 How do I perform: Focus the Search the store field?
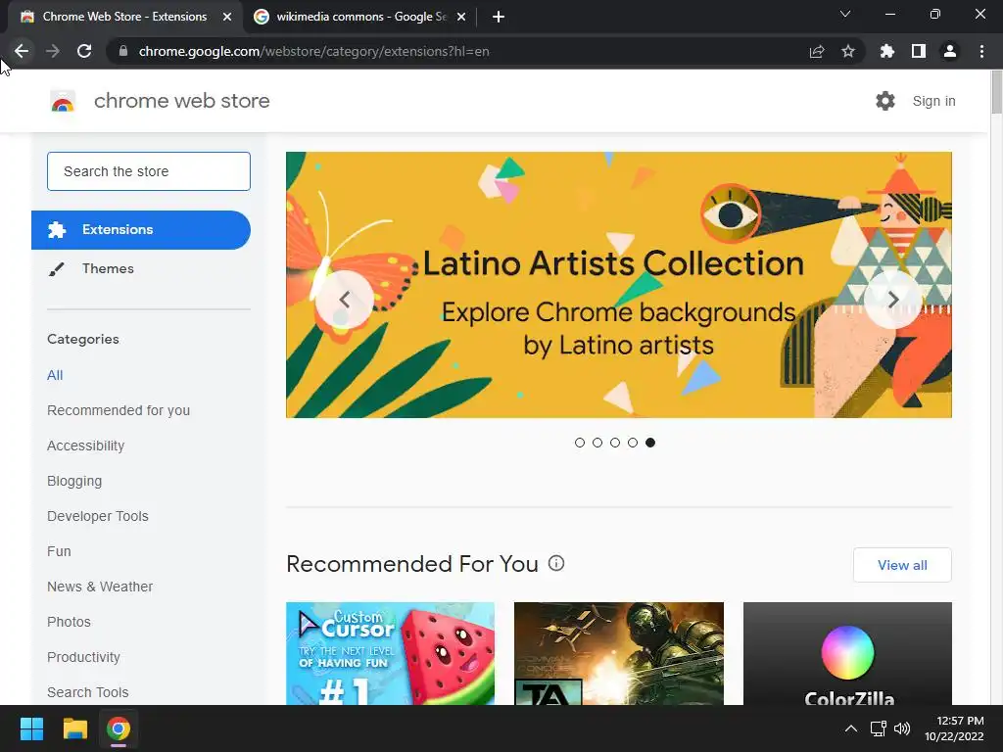coord(149,171)
